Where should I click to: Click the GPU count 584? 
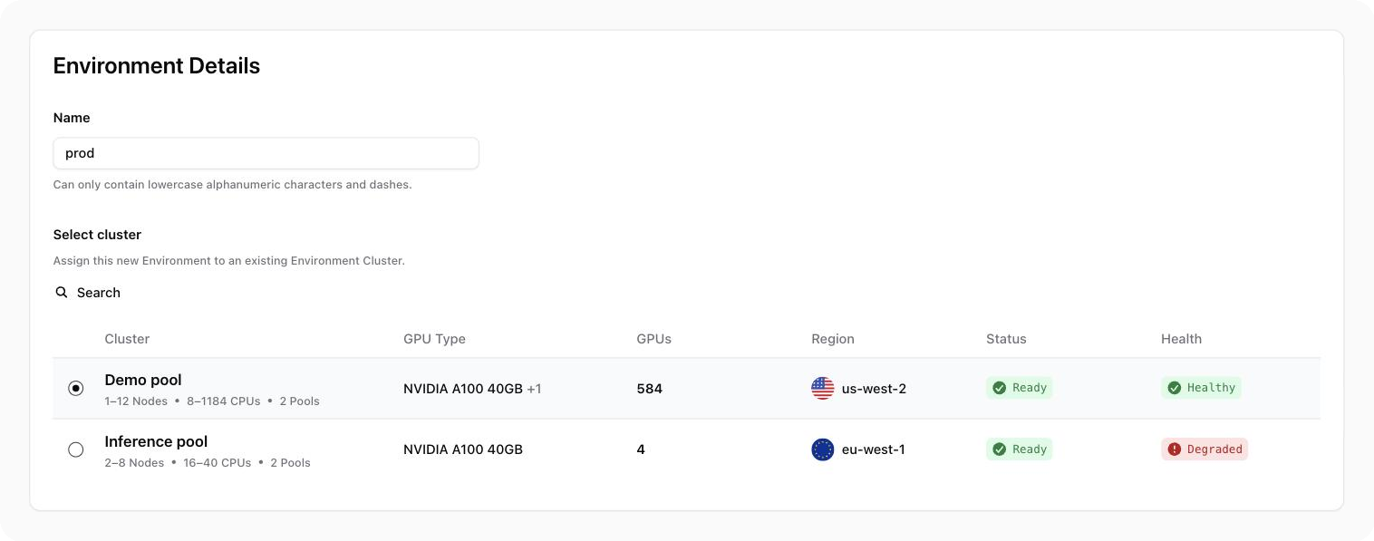[x=649, y=389]
